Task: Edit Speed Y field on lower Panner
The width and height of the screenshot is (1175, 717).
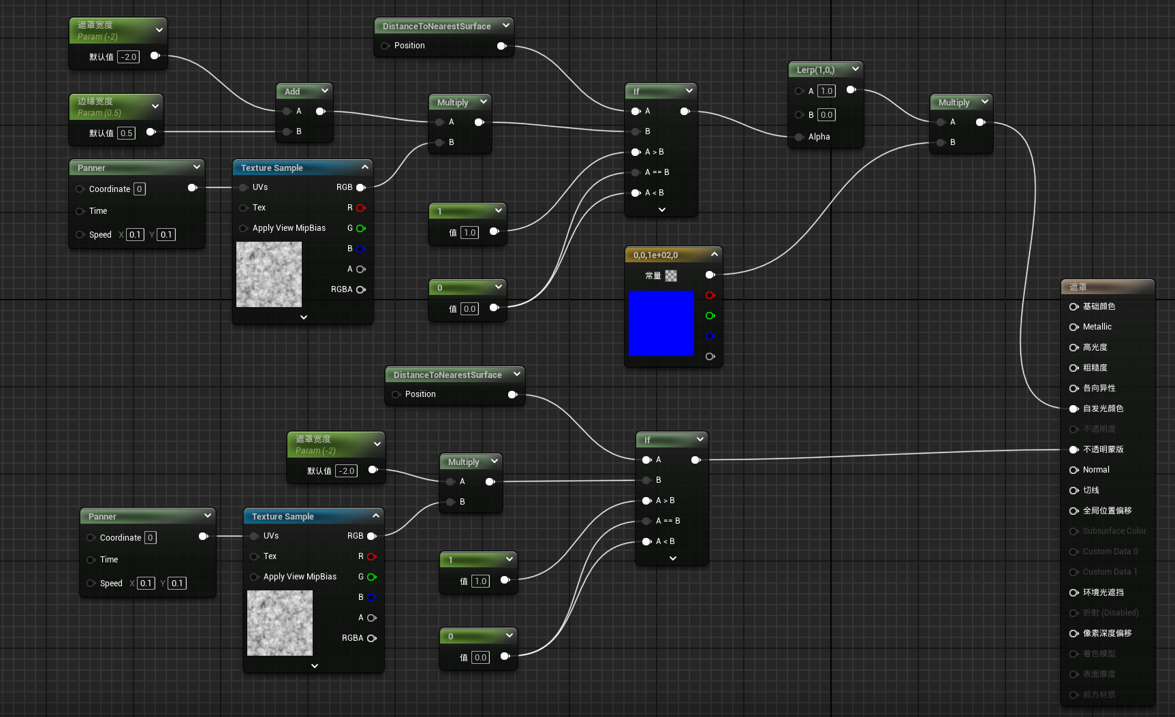Action: point(177,584)
